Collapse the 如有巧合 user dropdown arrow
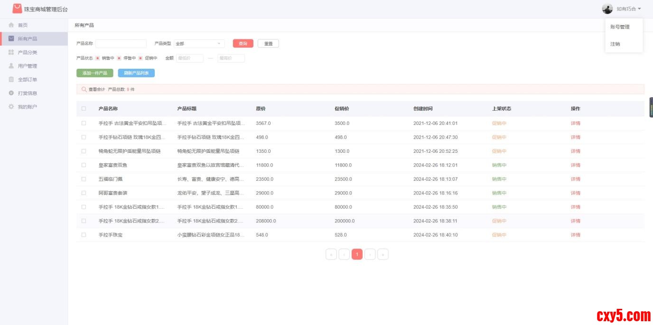This screenshot has width=653, height=325. click(639, 9)
